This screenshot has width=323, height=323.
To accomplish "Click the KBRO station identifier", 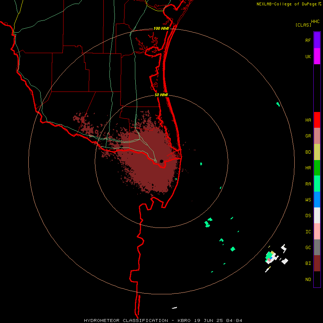I will [x=184, y=320].
